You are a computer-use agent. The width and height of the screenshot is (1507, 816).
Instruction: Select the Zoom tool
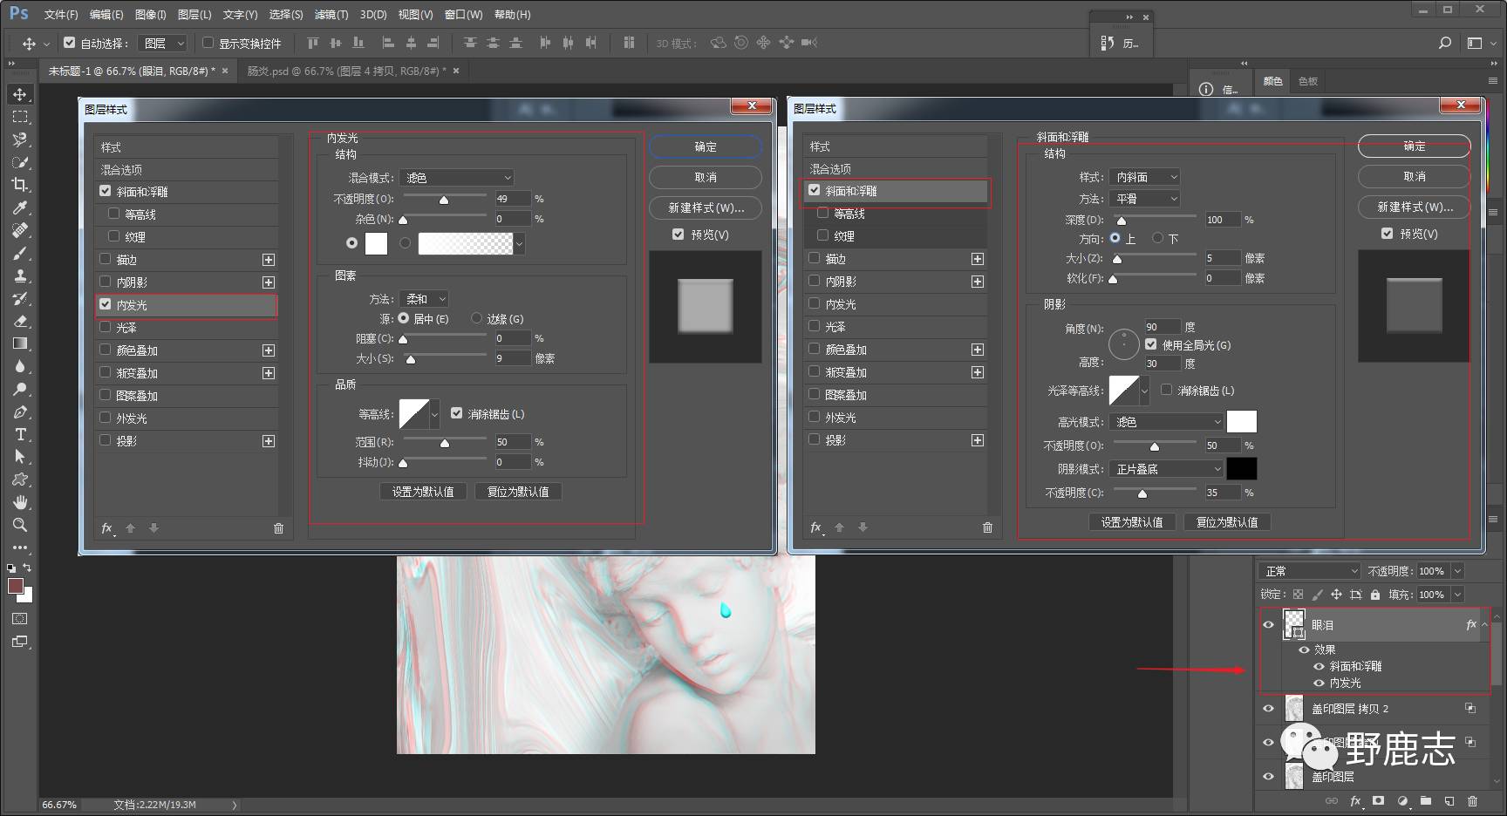coord(19,525)
